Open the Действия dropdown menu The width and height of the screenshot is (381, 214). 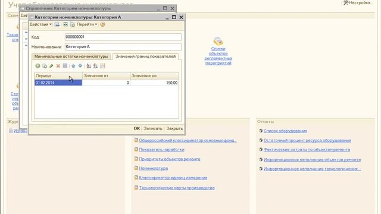pyautogui.click(x=40, y=24)
